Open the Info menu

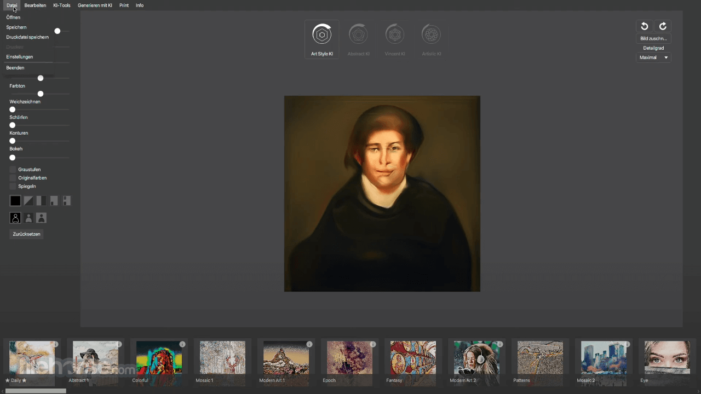pyautogui.click(x=140, y=5)
